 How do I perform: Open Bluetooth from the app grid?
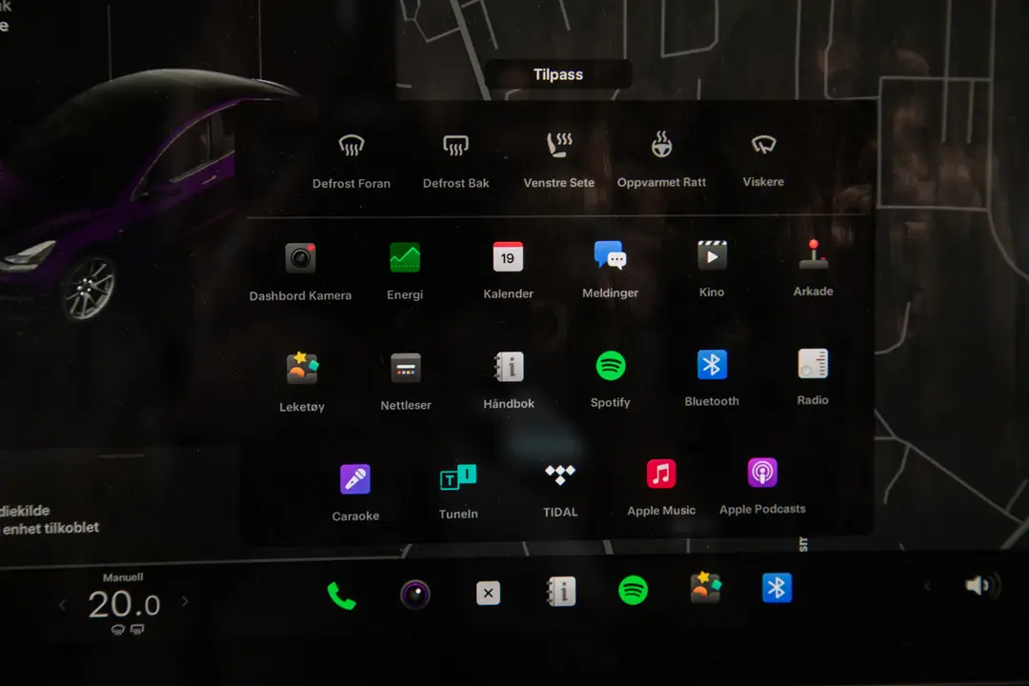coord(712,377)
